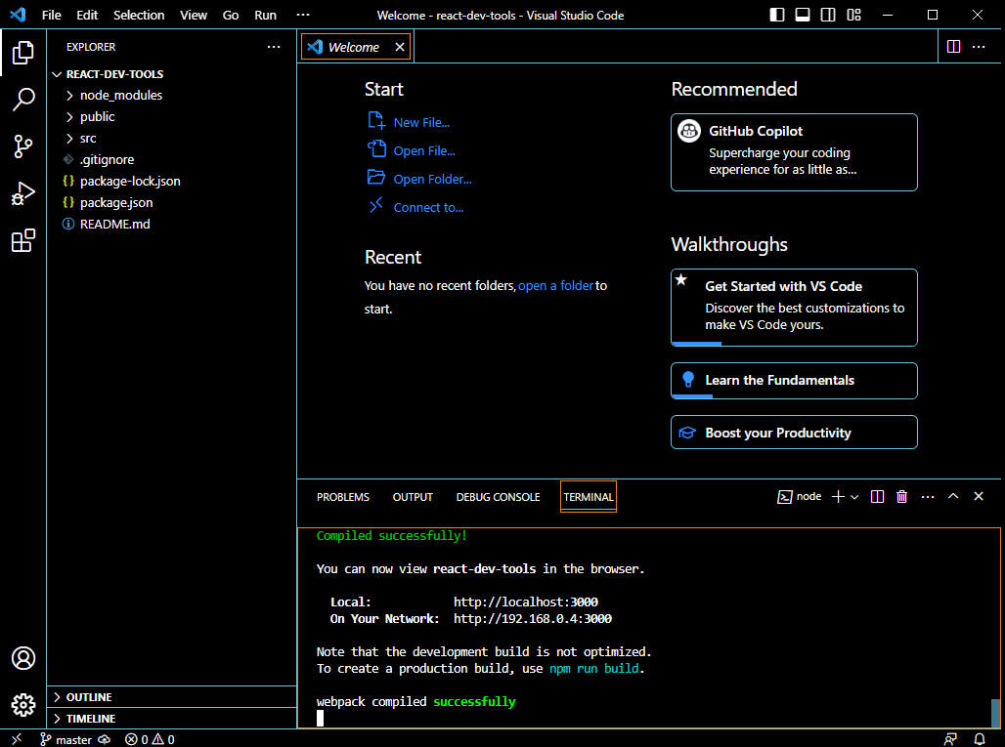
Task: Open Customize Layout icon
Action: (853, 15)
